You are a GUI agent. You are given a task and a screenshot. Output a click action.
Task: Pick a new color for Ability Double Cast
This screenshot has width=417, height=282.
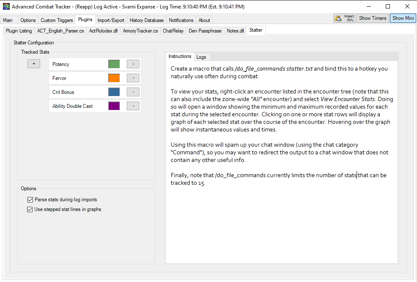click(x=114, y=106)
